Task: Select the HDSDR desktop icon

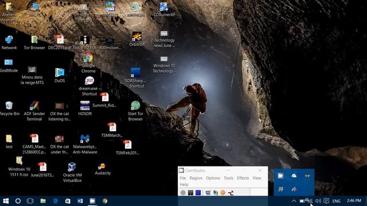Action: pyautogui.click(x=85, y=108)
